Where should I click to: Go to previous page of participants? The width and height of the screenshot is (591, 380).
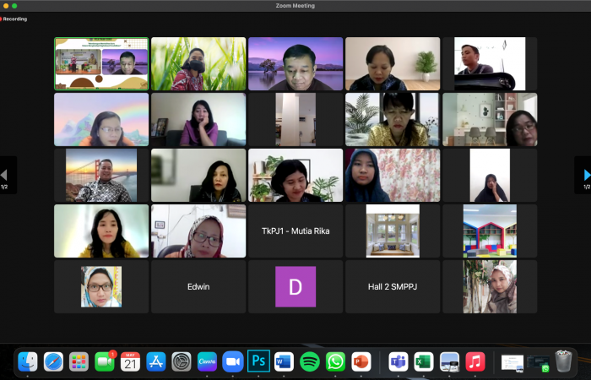click(5, 175)
